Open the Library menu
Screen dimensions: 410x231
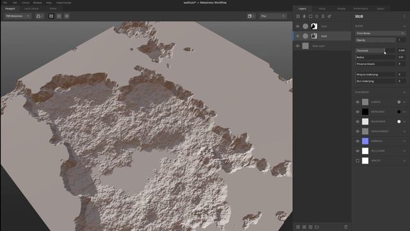(x=26, y=3)
